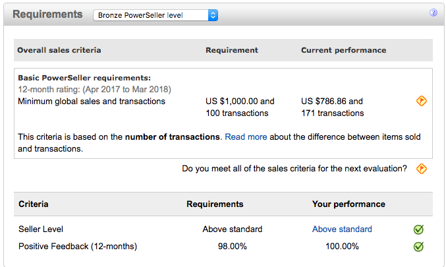Click the Current performance column header
This screenshot has height=267, width=446.
343,50
